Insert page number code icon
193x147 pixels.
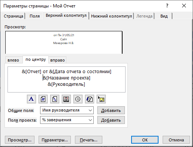pyautogui.click(x=43, y=99)
